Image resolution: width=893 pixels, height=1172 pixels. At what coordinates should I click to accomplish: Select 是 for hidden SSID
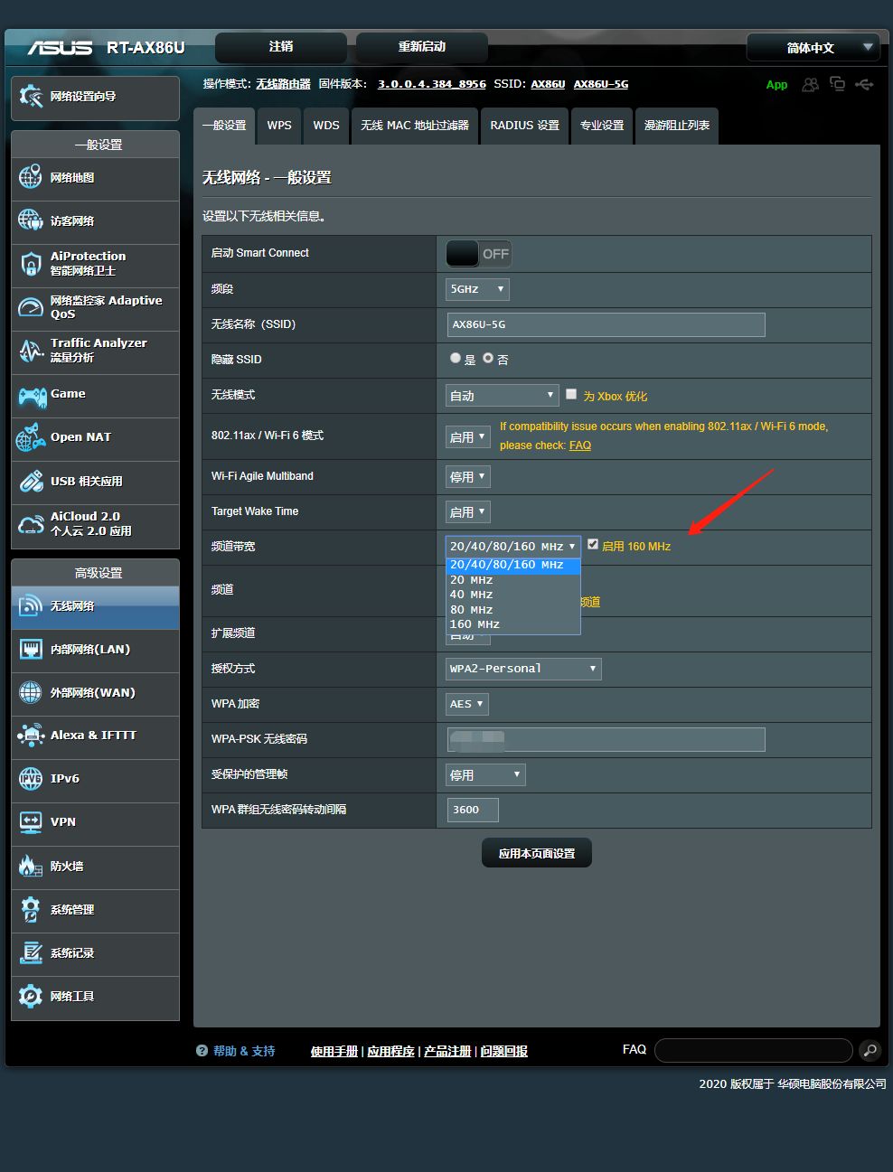pos(456,358)
